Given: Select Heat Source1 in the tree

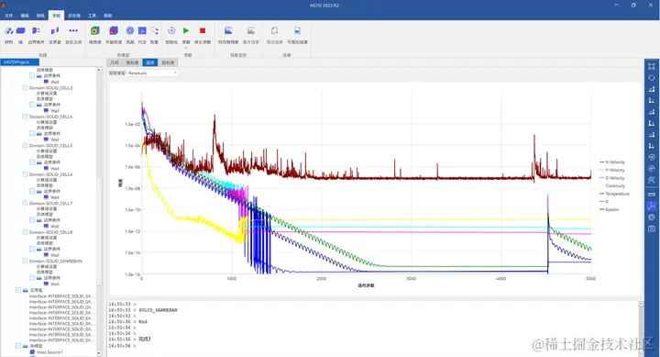Looking at the screenshot, I should 47,351.
